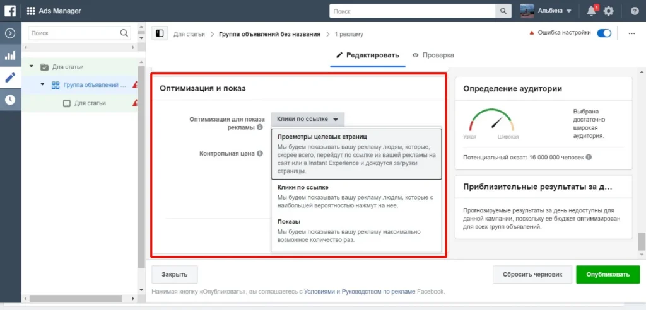Click the scroll-down arrow next to sidebar search

click(x=142, y=38)
